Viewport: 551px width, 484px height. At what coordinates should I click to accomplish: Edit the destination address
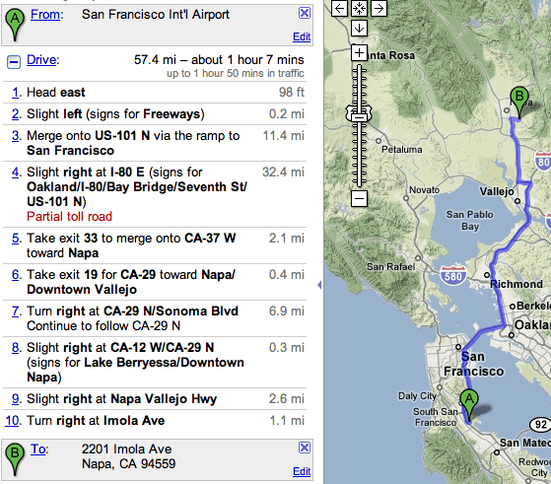pos(302,471)
